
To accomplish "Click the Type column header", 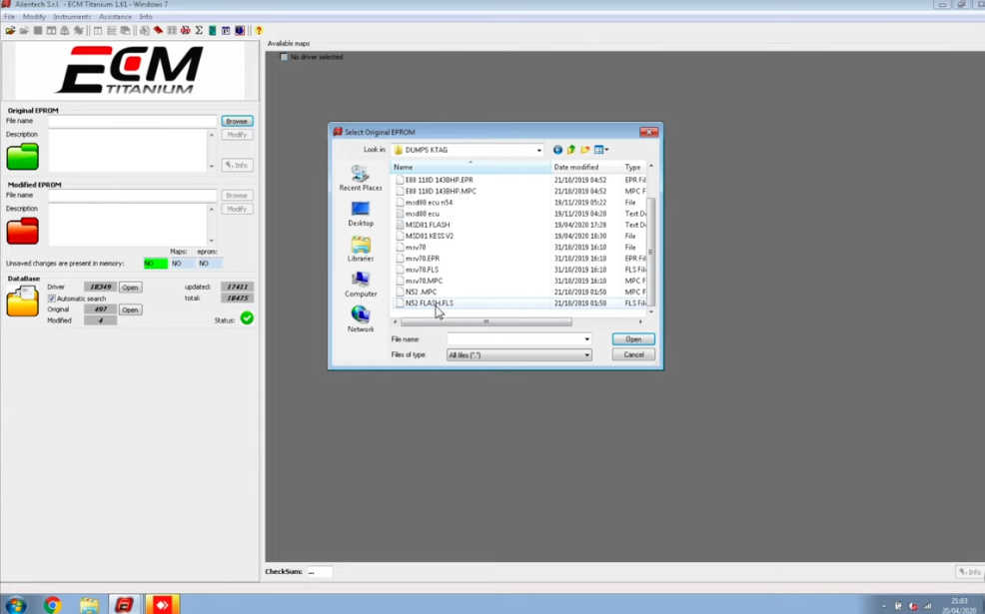I will point(633,167).
